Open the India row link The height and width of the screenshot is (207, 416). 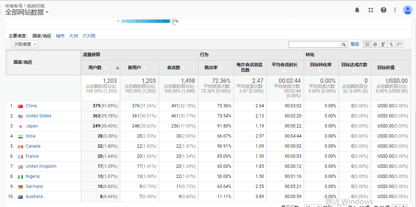tap(30, 136)
